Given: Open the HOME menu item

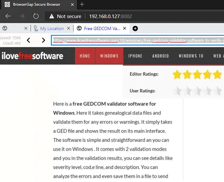Looking at the screenshot, I should 85,56.
